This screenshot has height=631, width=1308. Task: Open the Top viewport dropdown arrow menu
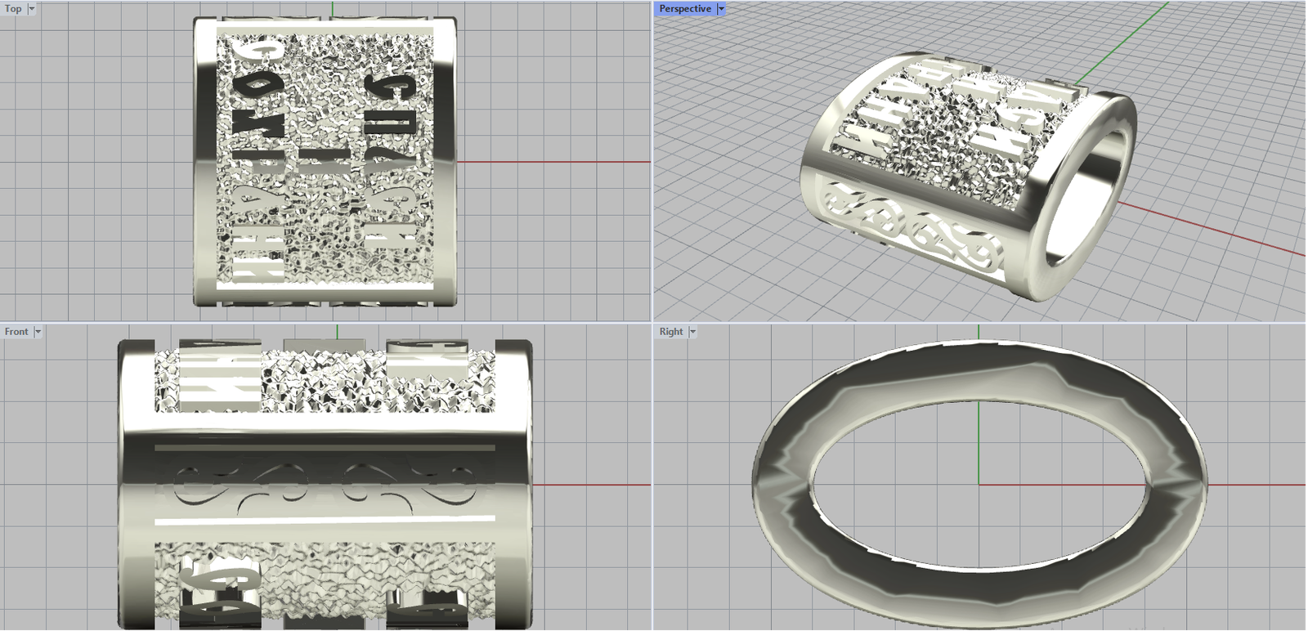click(32, 9)
